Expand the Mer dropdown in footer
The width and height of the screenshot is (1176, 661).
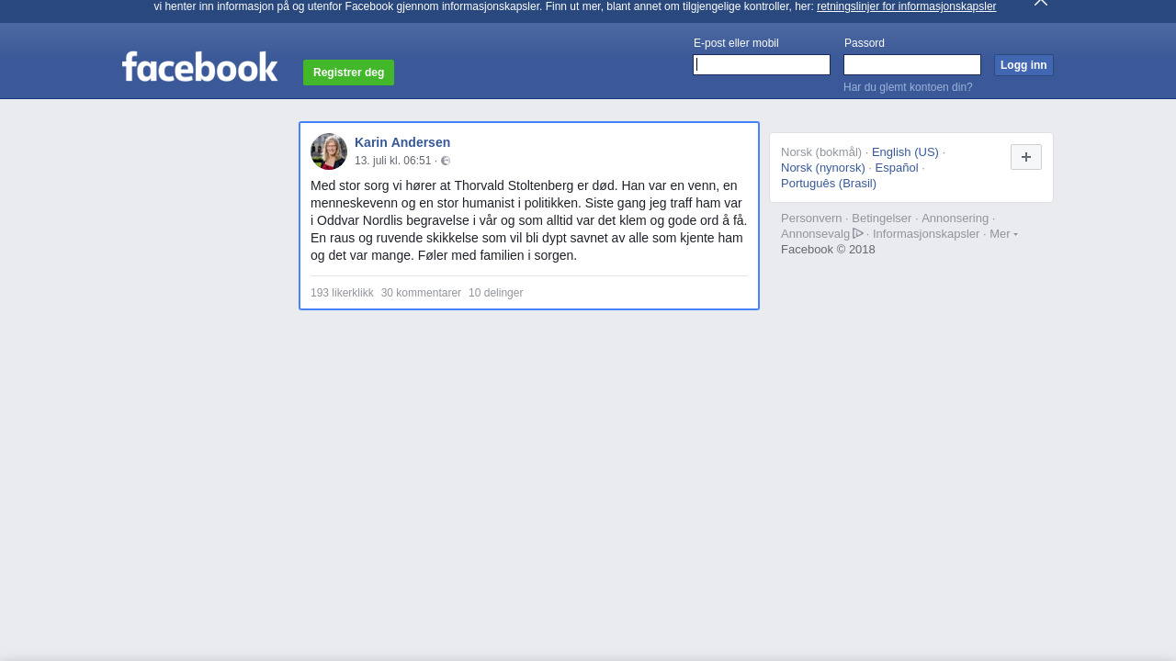tap(1002, 234)
